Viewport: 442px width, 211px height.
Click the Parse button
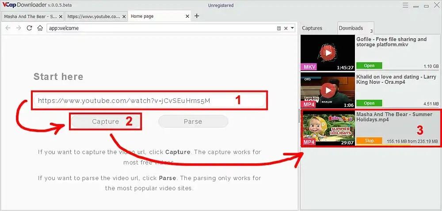coord(193,121)
